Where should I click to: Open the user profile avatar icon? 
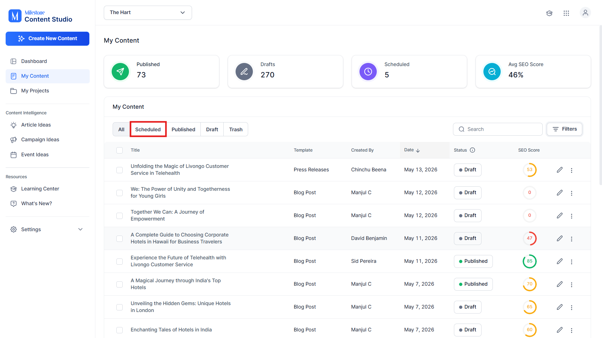[x=585, y=13]
